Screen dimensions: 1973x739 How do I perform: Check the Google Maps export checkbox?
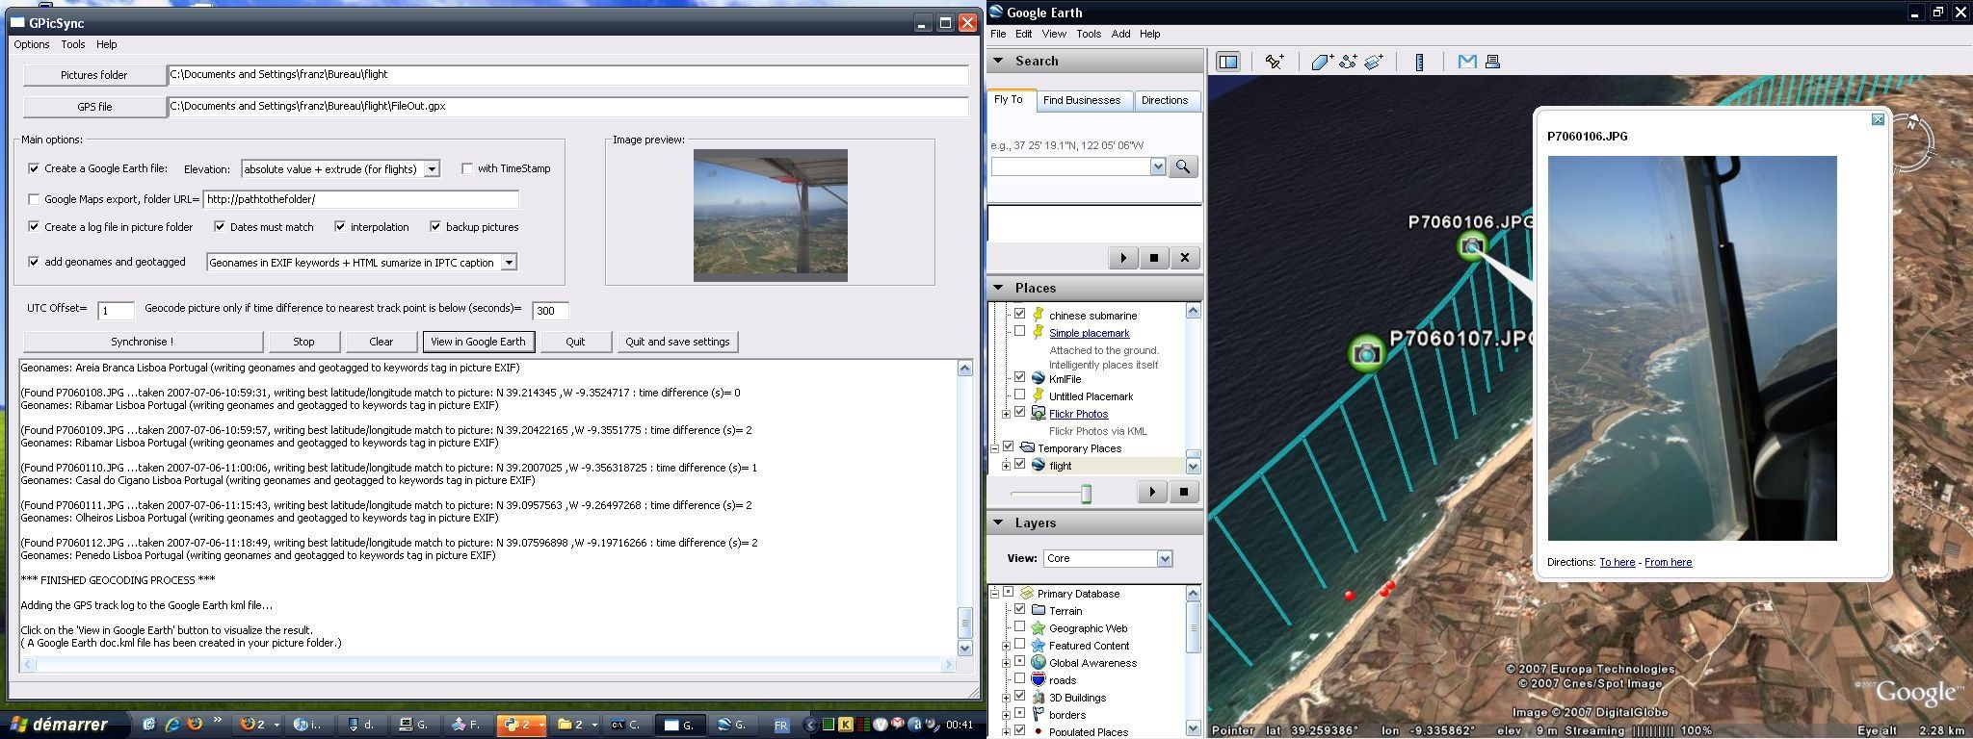click(35, 199)
